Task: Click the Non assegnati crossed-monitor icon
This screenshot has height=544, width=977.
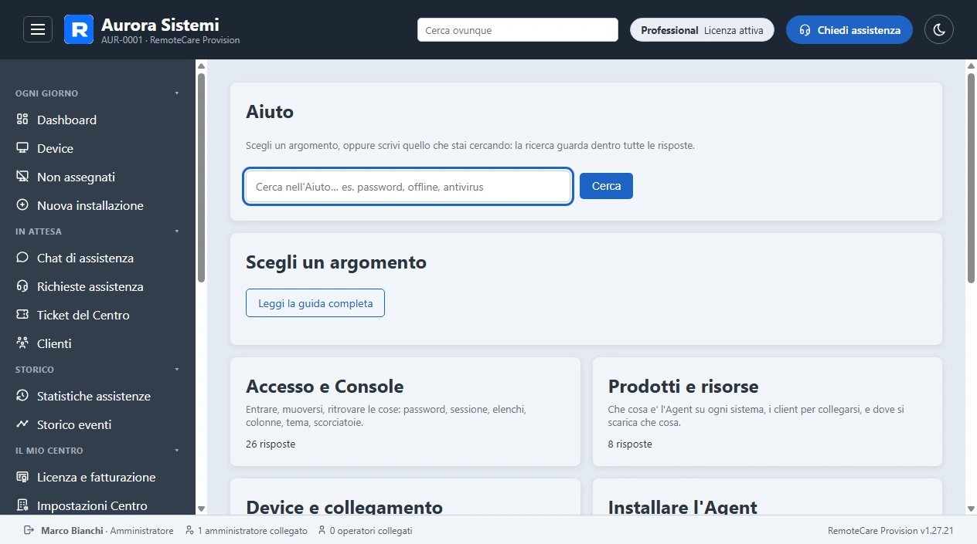Action: point(22,177)
